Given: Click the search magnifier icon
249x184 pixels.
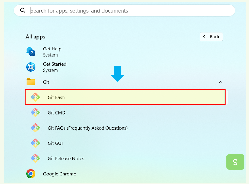Looking at the screenshot, I should [x=23, y=10].
